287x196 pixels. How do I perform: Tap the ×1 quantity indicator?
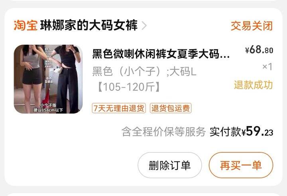click(x=267, y=67)
